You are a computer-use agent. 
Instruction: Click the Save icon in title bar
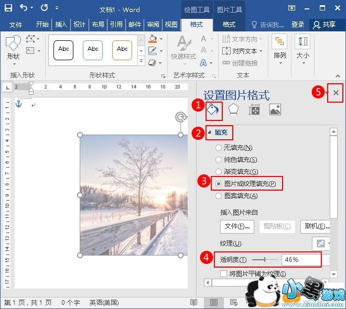(x=8, y=8)
